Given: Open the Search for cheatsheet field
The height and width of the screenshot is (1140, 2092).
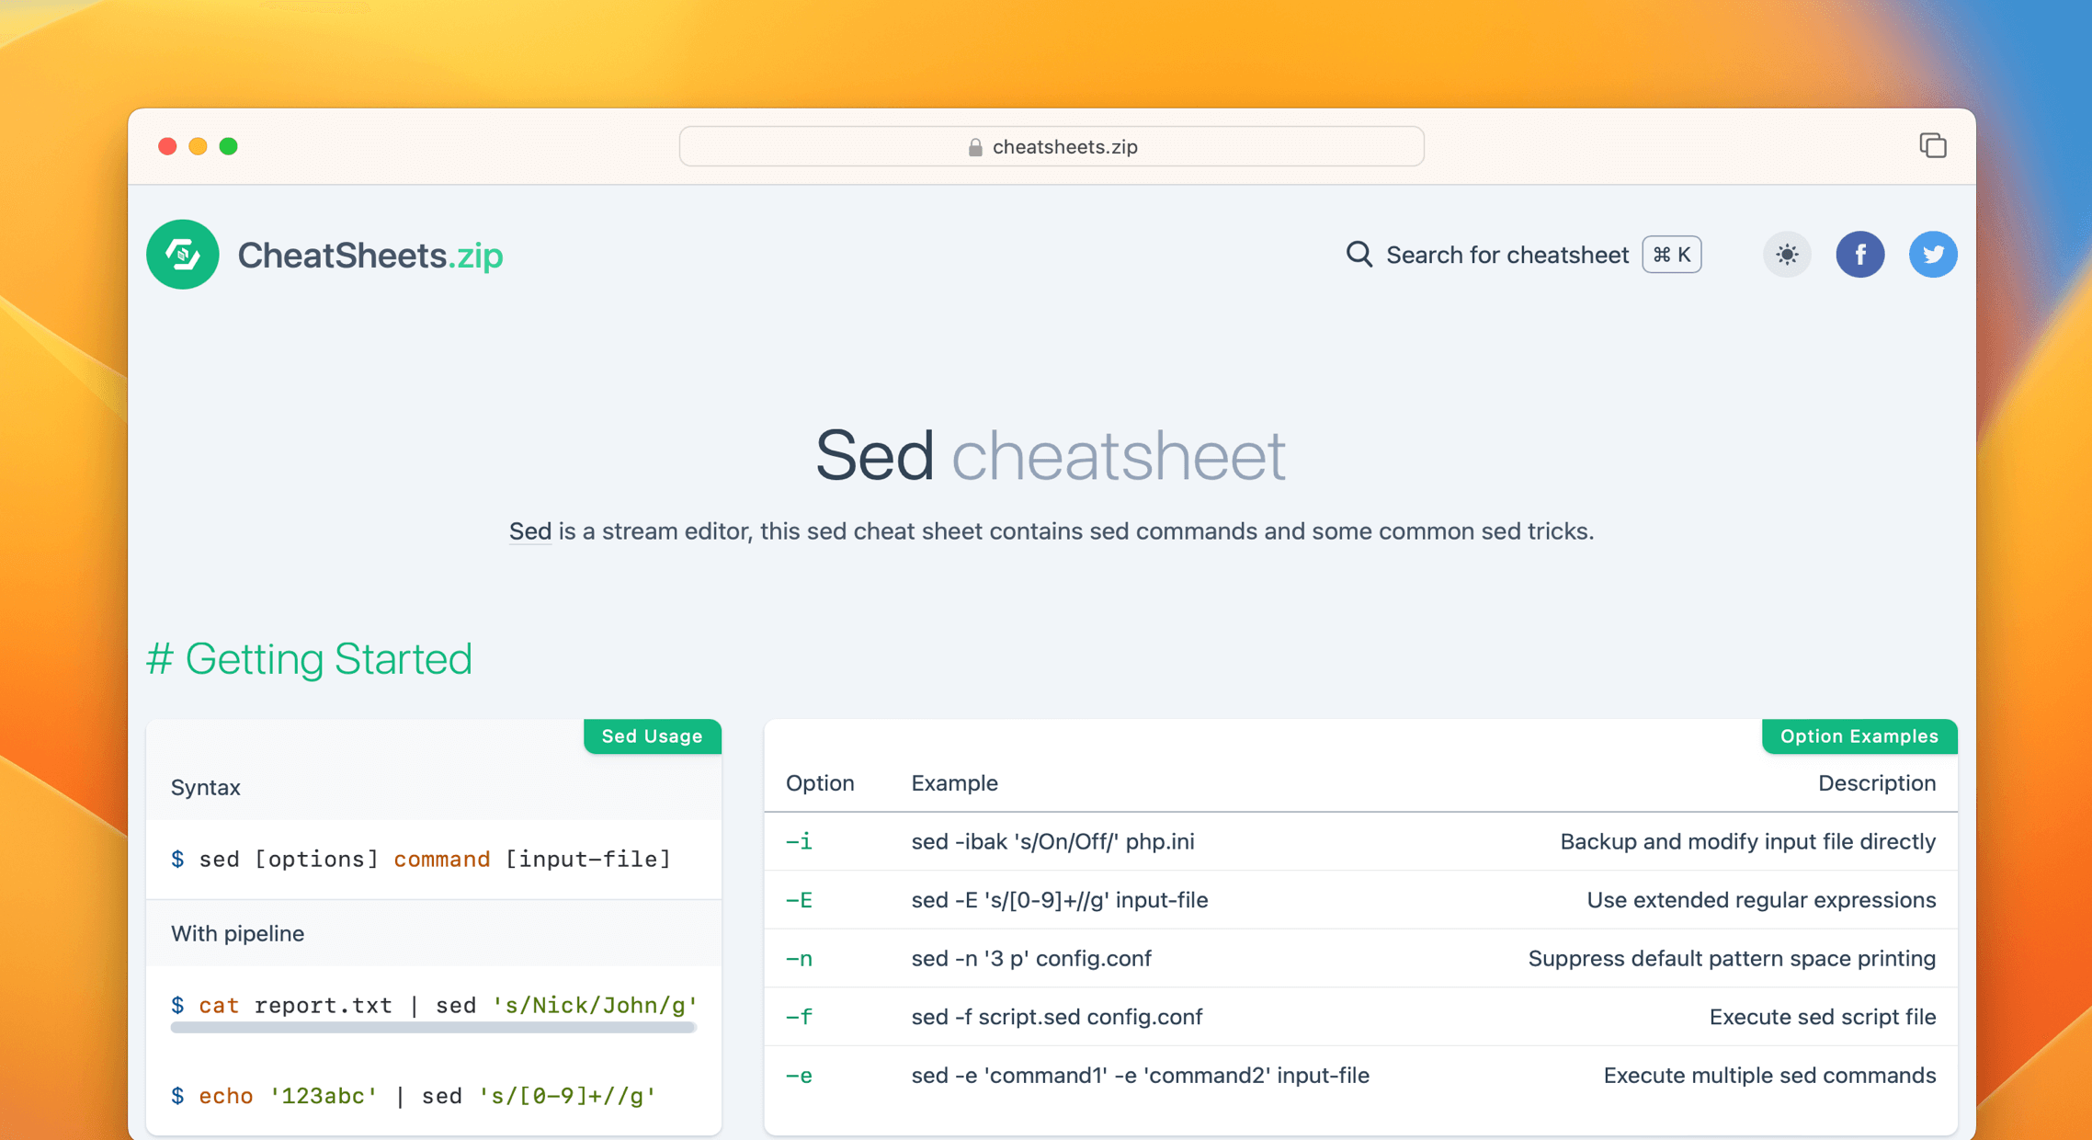Looking at the screenshot, I should [x=1523, y=255].
